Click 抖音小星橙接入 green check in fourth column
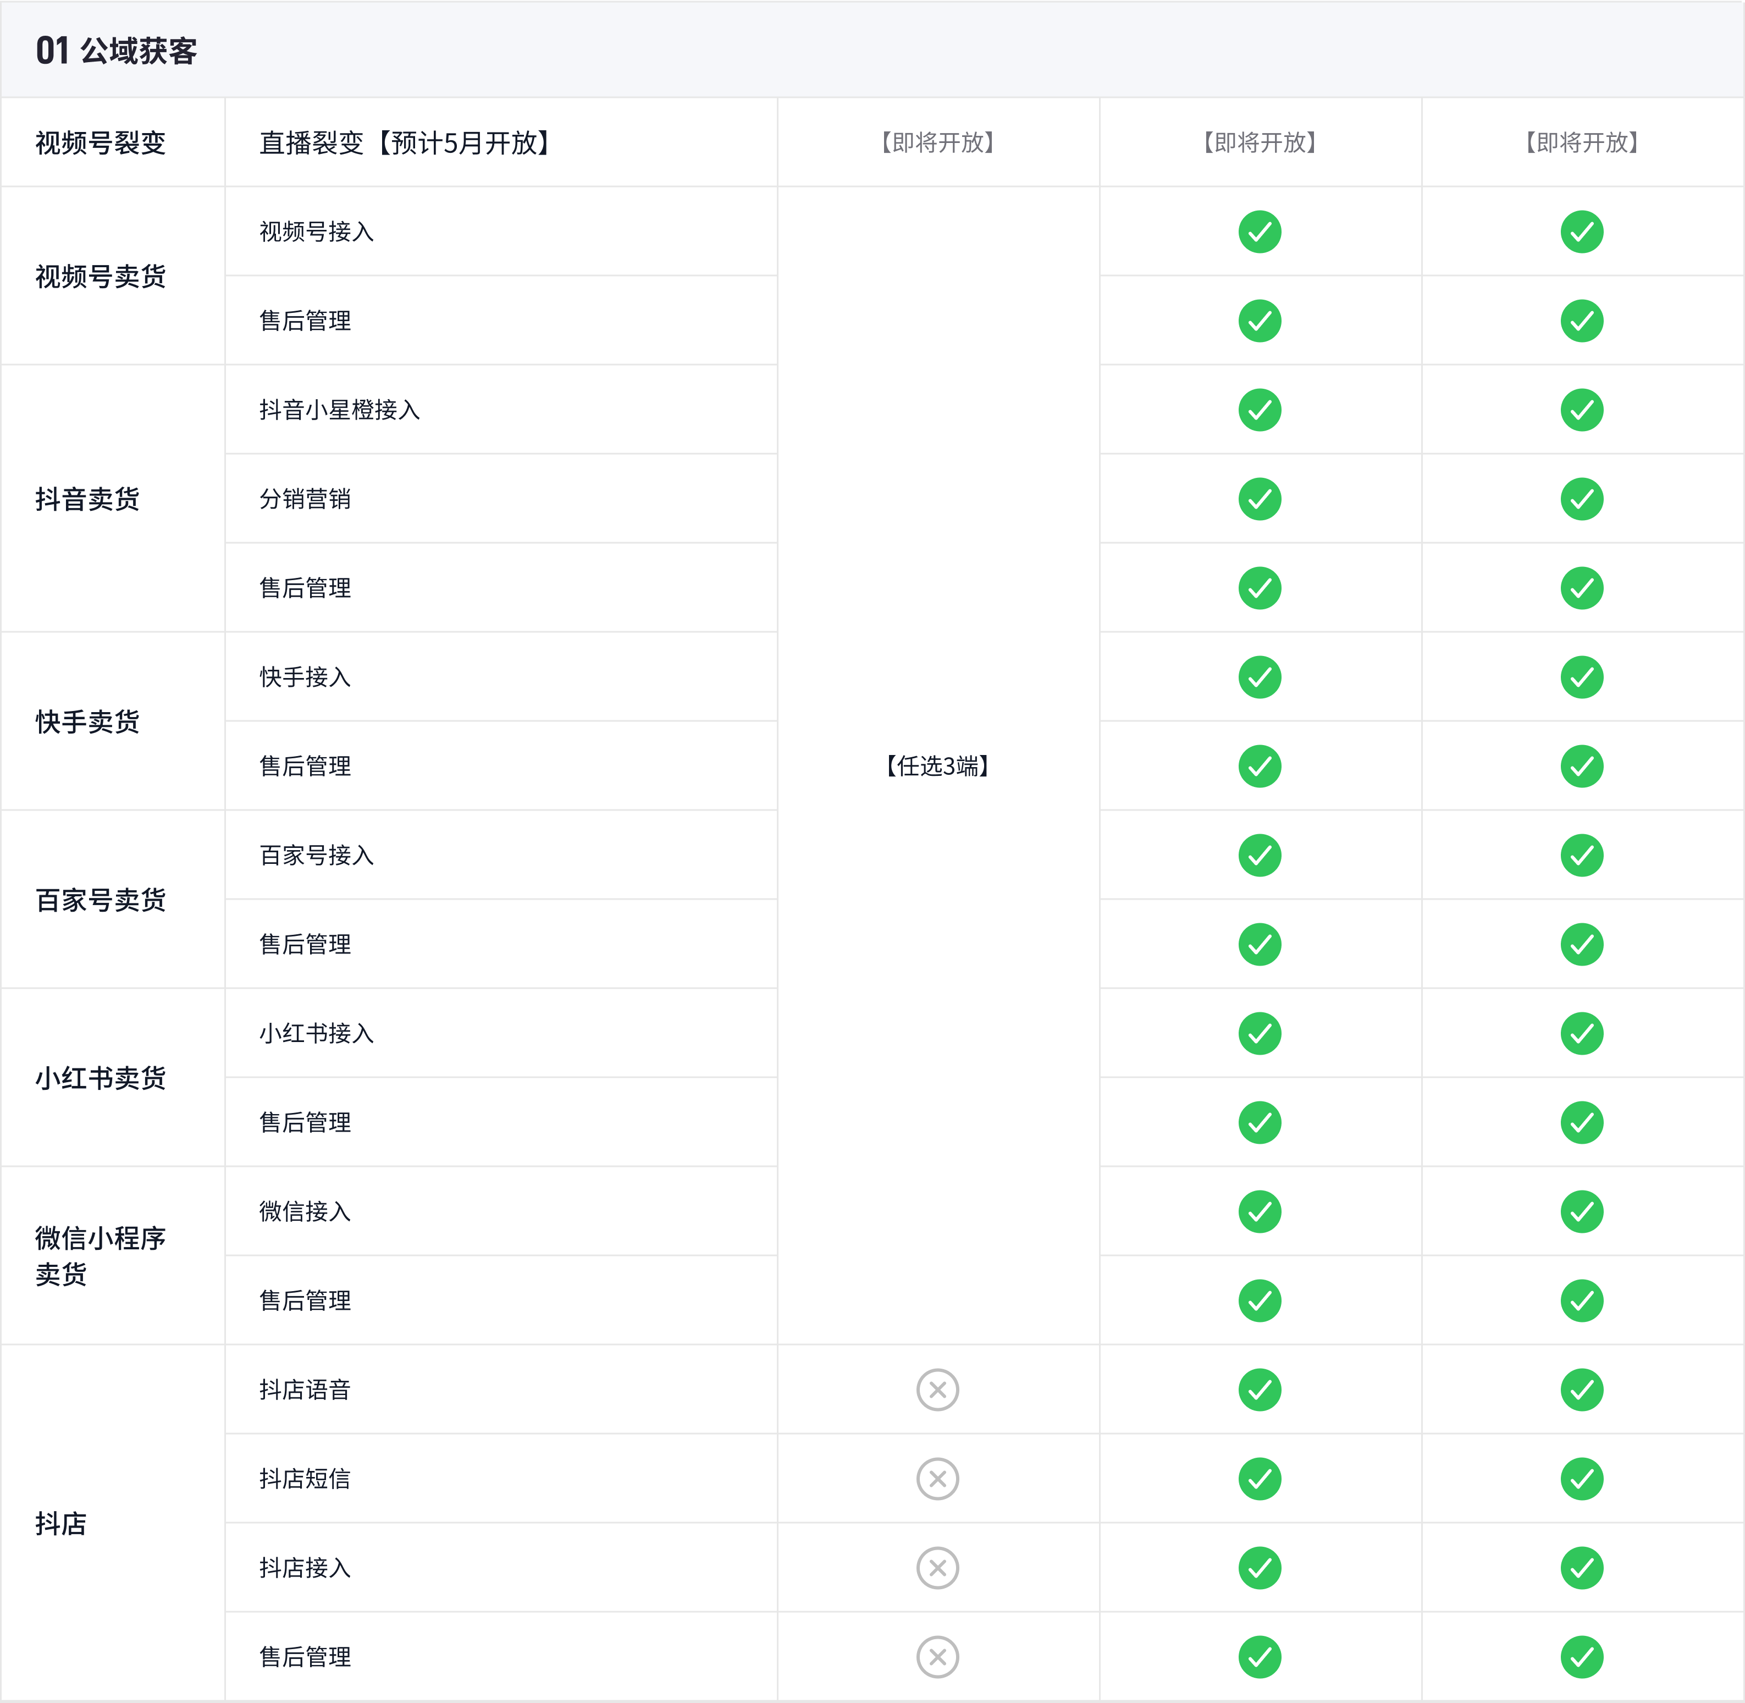1745x1703 pixels. [1260, 410]
